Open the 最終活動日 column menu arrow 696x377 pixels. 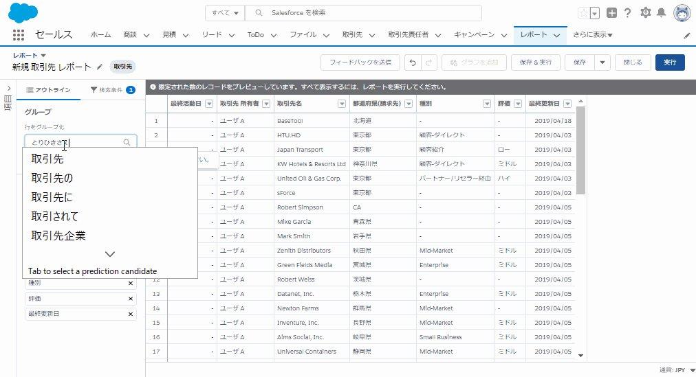click(209, 104)
